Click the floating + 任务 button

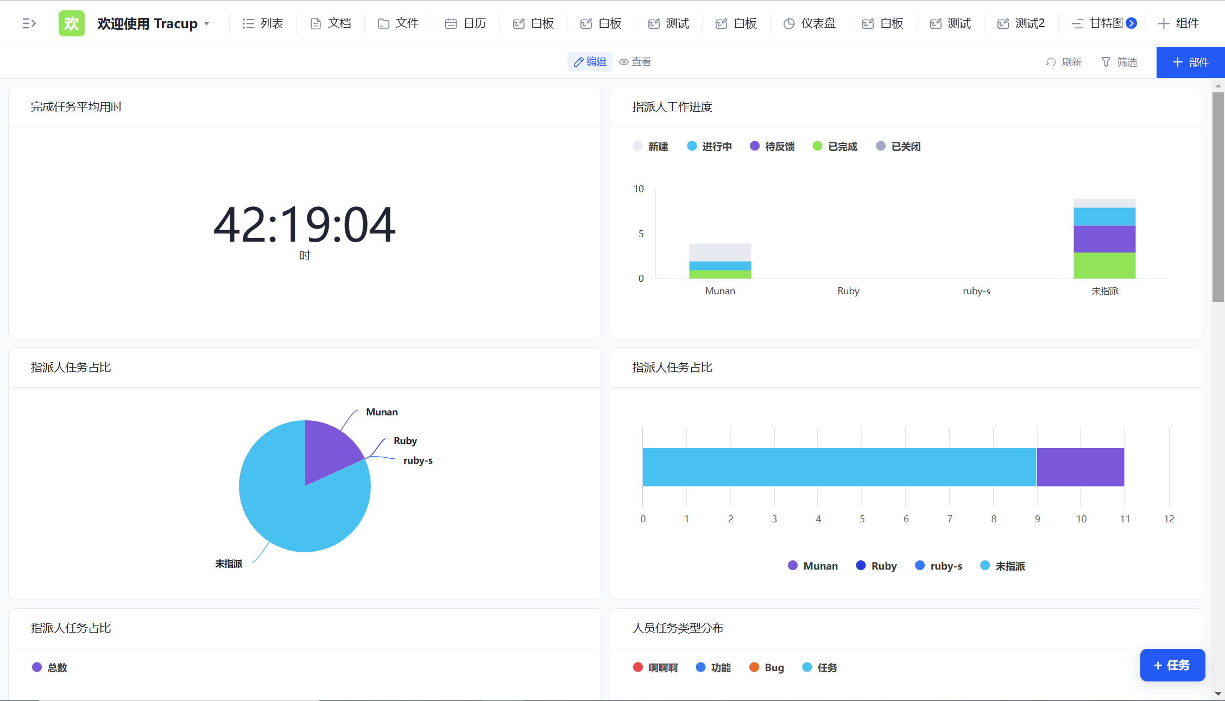(x=1172, y=665)
